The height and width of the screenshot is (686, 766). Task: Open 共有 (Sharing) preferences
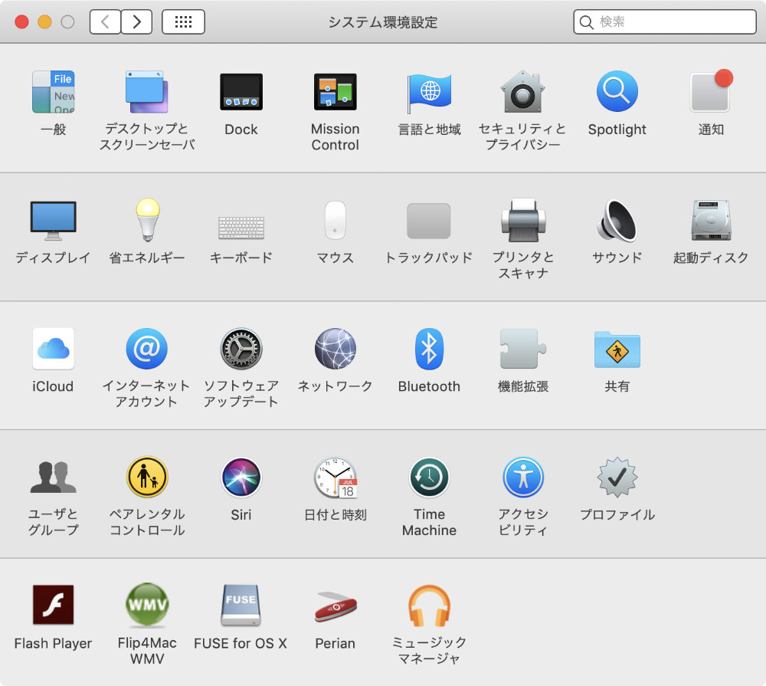tap(617, 350)
